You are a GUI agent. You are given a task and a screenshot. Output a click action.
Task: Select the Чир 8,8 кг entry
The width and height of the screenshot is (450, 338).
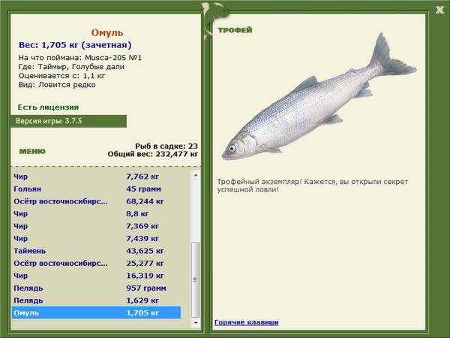tap(97, 214)
